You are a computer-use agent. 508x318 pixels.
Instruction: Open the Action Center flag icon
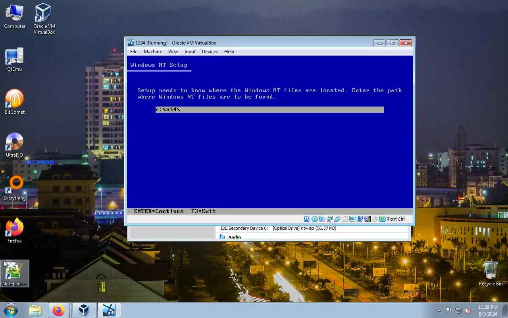tap(448, 310)
